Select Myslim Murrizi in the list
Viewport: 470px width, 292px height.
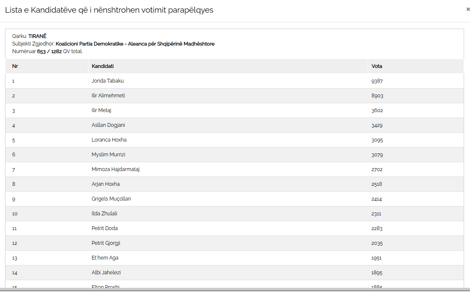(109, 155)
